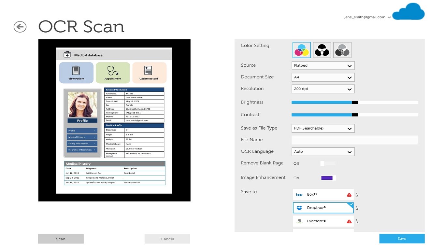445x250 pixels.
Task: Select the black and white color icon
Action: [x=322, y=50]
